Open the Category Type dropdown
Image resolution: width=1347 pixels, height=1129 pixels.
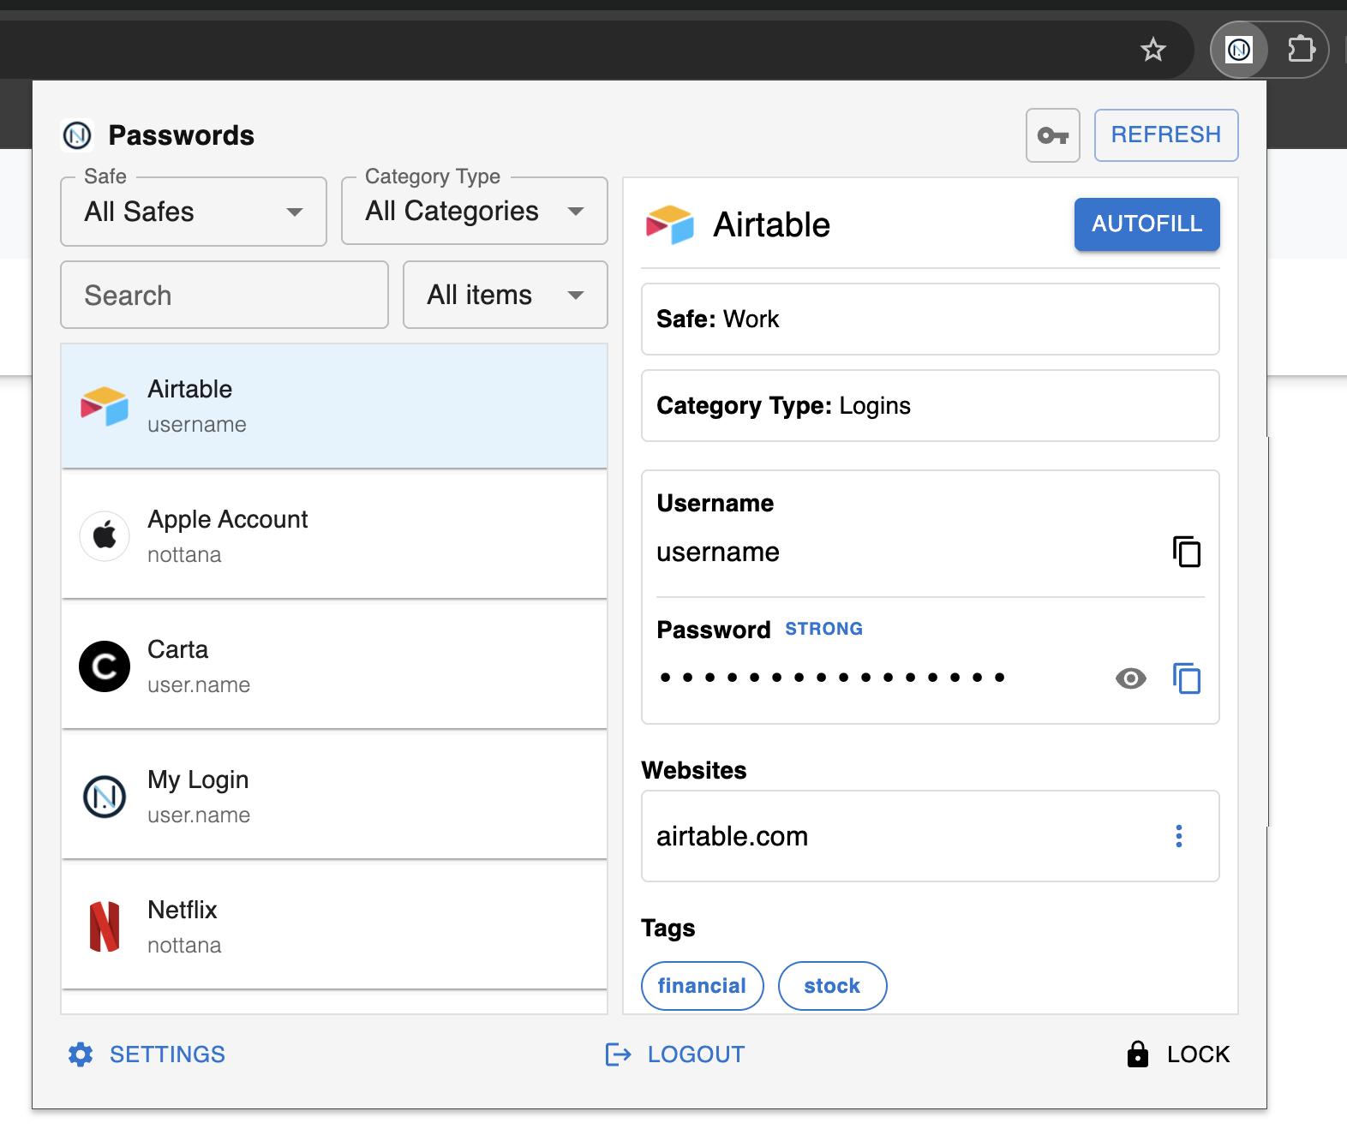(475, 211)
